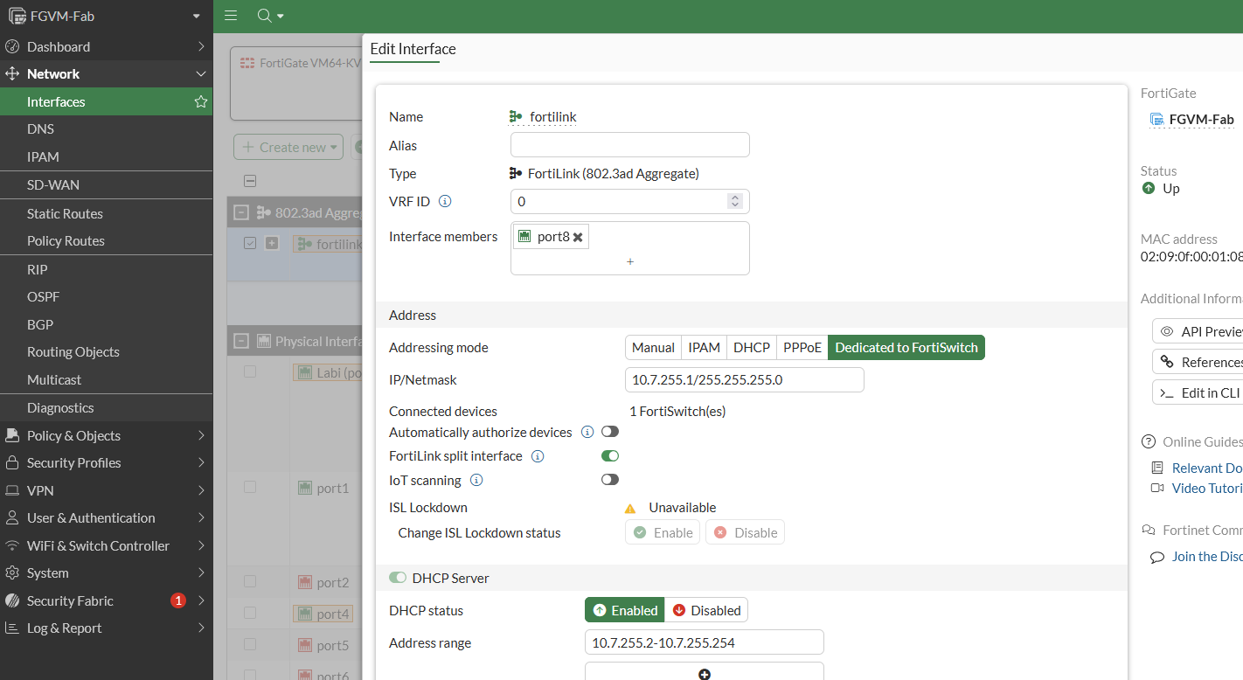Click the red notification badge on Security Fabric
1243x680 pixels.
coord(178,600)
